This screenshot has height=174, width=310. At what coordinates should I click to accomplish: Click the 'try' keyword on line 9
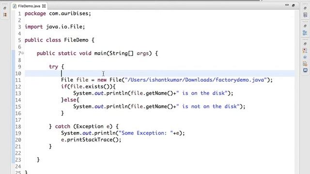pos(53,67)
